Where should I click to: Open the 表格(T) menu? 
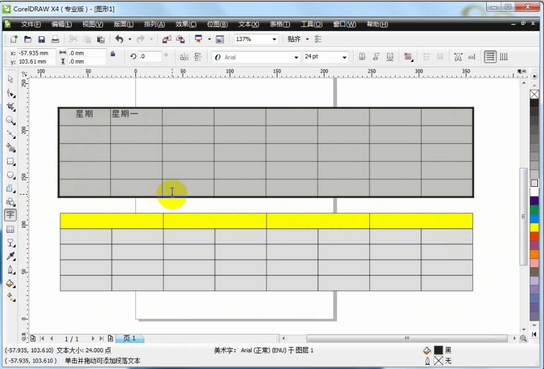coord(280,24)
